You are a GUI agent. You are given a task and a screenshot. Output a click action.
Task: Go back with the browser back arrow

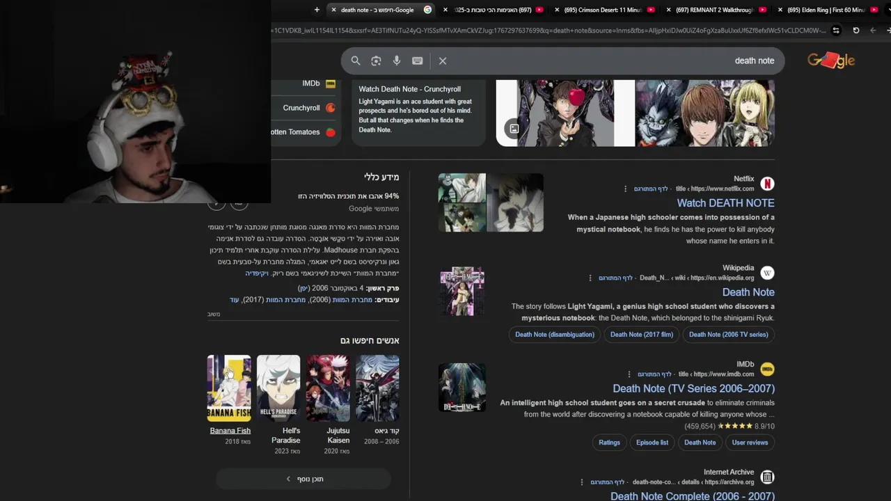(x=873, y=31)
